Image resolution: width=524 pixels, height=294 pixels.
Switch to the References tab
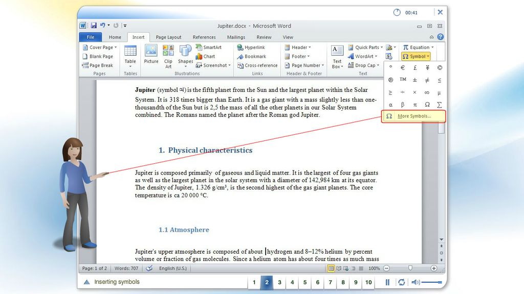tap(204, 37)
